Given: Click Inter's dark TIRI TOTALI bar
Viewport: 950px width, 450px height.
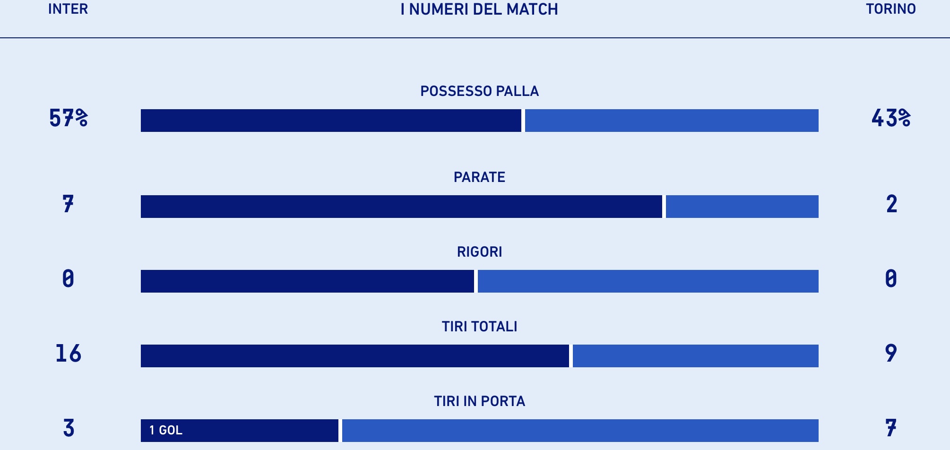Looking at the screenshot, I should point(355,356).
